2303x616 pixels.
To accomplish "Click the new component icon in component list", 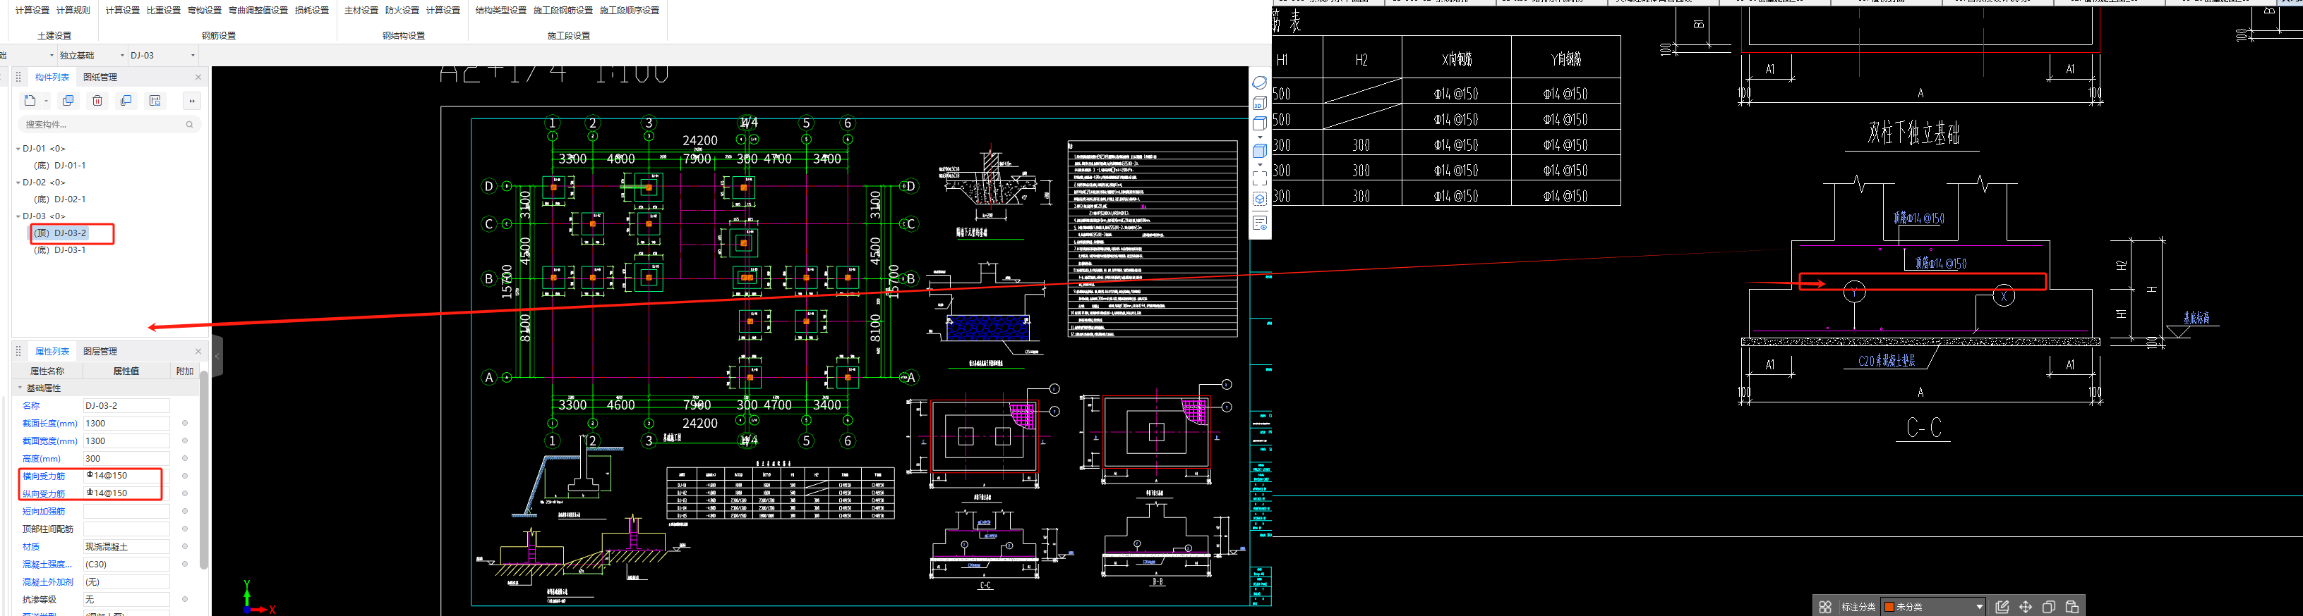I will [30, 101].
